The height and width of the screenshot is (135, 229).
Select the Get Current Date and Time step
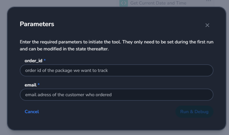click(x=158, y=3)
